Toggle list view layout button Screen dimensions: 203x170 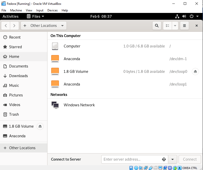(167, 26)
